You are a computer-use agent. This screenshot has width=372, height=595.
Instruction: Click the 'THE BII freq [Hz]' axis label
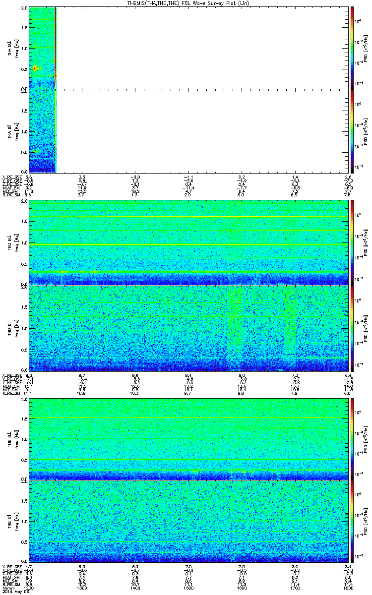pyautogui.click(x=13, y=522)
